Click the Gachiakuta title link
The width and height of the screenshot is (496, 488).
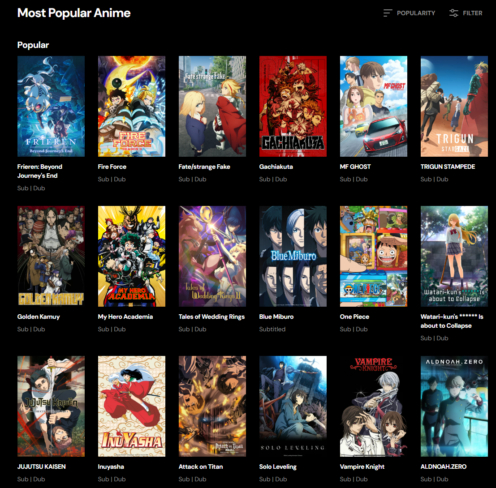click(276, 167)
